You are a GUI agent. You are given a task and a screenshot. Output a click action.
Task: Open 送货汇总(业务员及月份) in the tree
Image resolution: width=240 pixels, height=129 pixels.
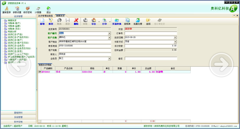(x=19, y=48)
